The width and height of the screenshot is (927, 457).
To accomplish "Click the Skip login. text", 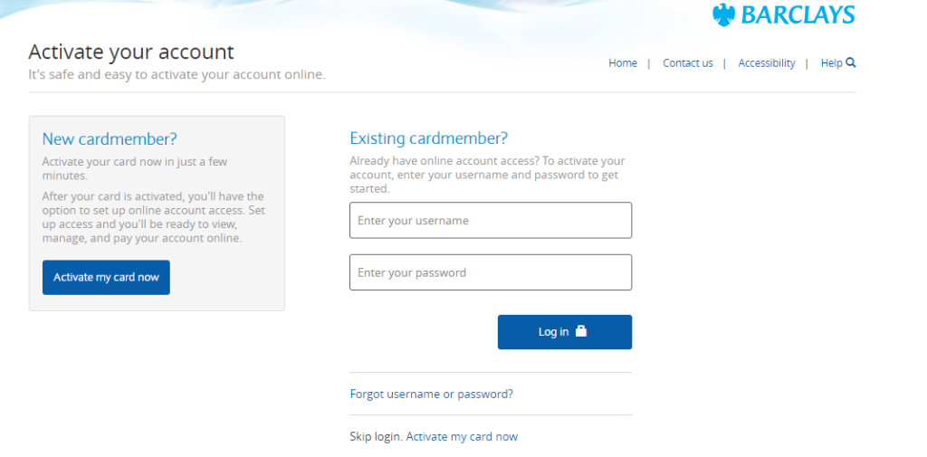I will point(376,437).
